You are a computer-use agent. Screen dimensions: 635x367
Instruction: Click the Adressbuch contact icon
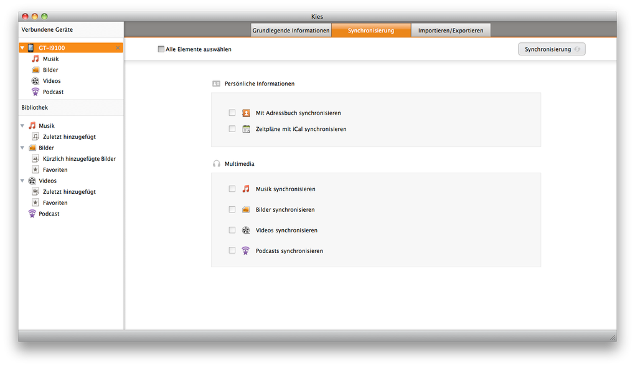[x=246, y=113]
